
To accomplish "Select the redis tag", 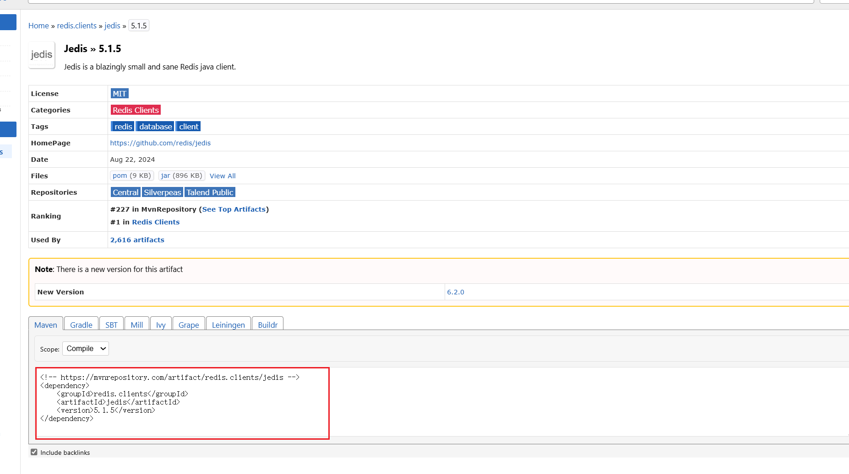I will 123,127.
